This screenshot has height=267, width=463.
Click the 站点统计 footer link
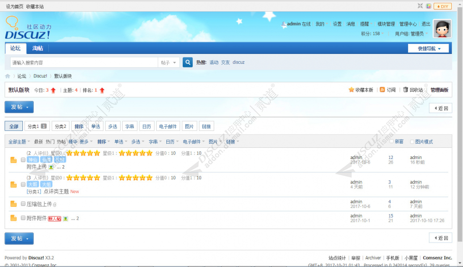coord(337,258)
